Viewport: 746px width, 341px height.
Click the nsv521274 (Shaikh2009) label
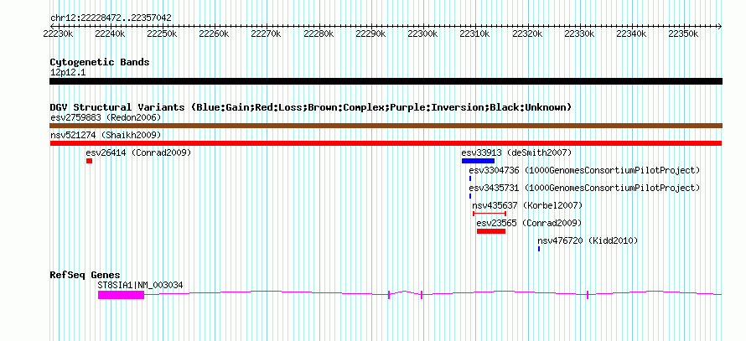pyautogui.click(x=106, y=135)
